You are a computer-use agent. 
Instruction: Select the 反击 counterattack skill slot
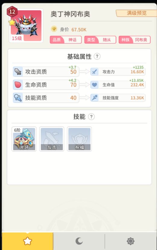(52, 139)
